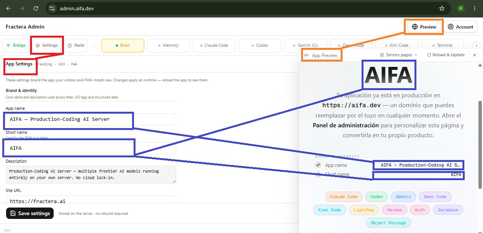Bookmark this page with the star icon
This screenshot has height=233, width=483.
coord(442,8)
